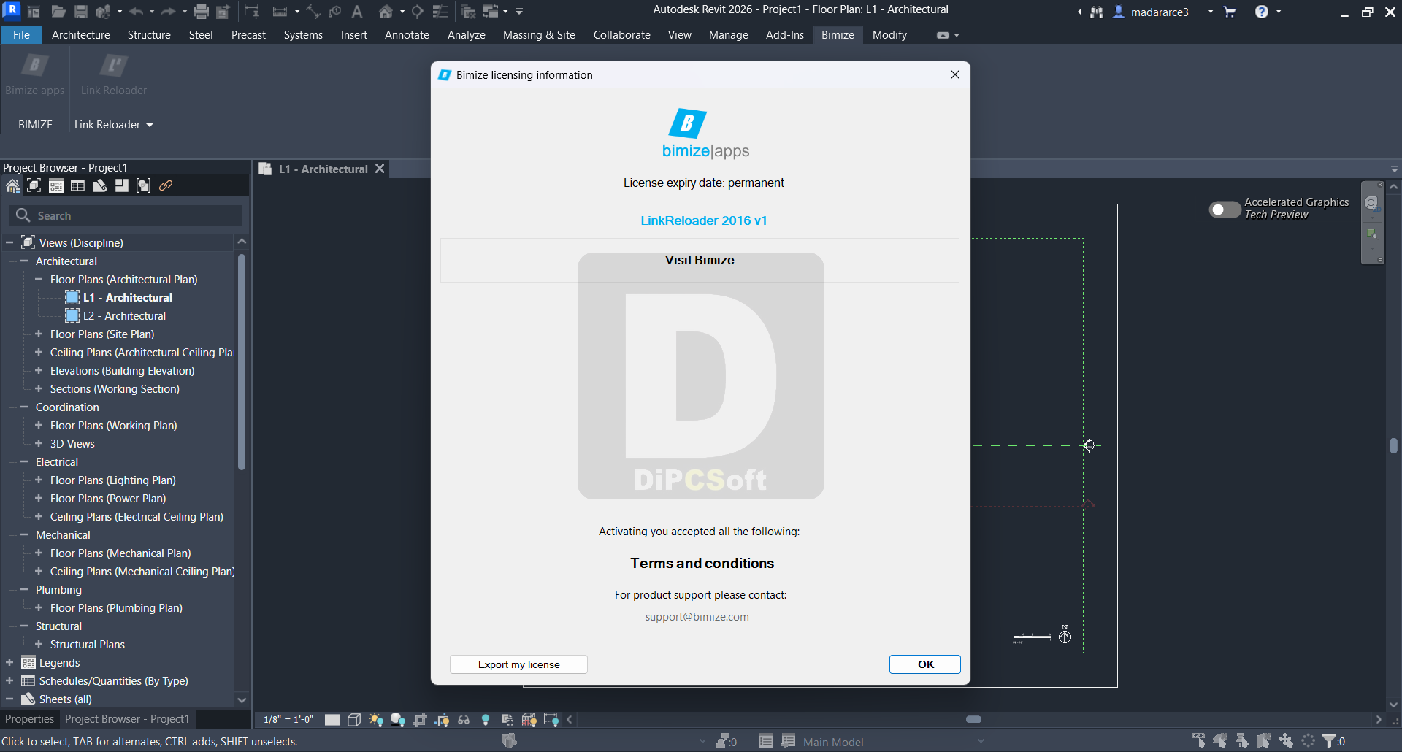
Task: Click the Help question mark icon
Action: [1261, 12]
